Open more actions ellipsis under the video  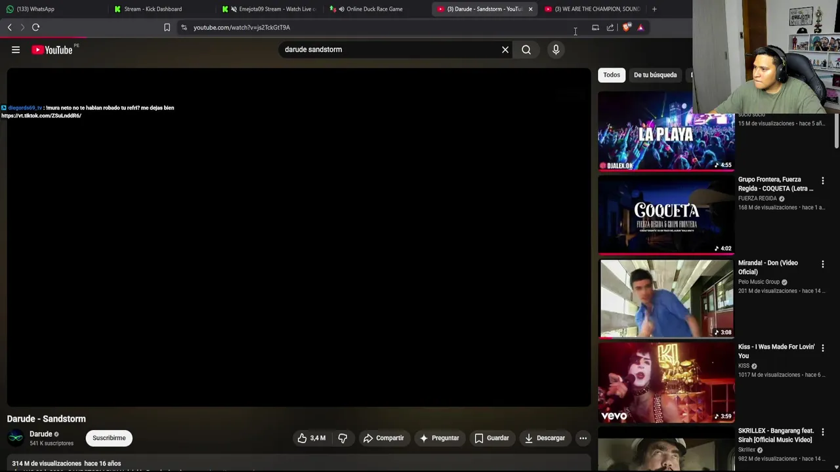click(583, 438)
